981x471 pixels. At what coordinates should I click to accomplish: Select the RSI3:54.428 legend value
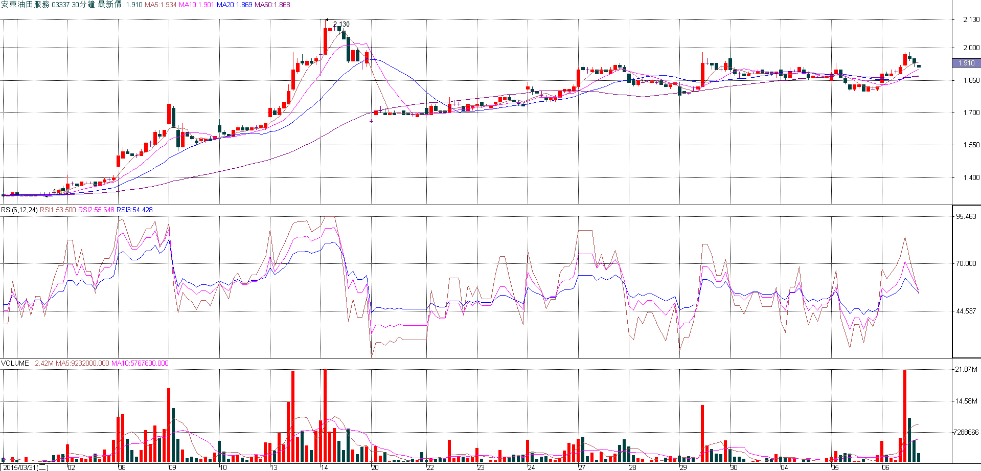(134, 210)
